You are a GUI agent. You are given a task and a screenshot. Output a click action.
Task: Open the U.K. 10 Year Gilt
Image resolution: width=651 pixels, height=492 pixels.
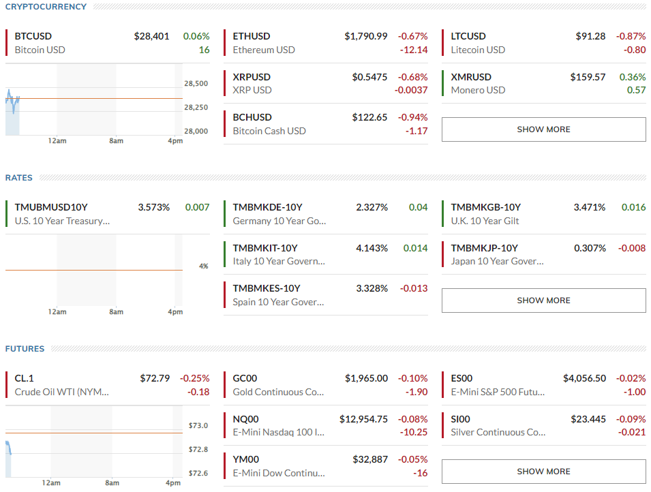point(486,207)
